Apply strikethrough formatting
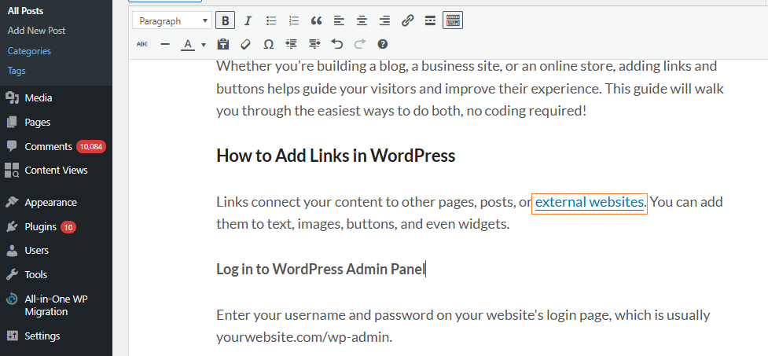The width and height of the screenshot is (768, 356). tap(142, 44)
